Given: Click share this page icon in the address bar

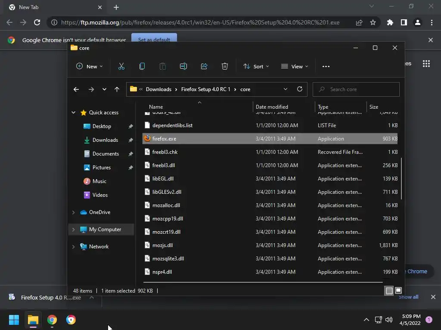Looking at the screenshot, I should click(x=359, y=22).
